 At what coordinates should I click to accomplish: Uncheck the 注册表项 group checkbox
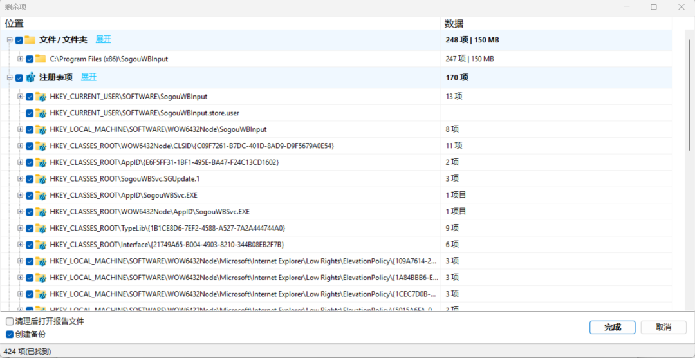19,78
